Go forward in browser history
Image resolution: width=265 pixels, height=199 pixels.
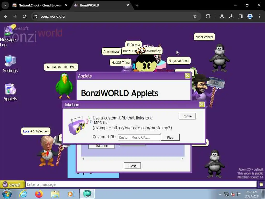point(15,16)
